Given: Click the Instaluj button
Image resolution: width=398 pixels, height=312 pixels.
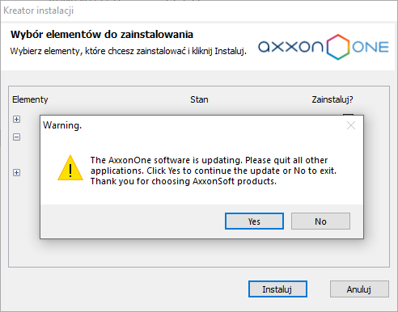Looking at the screenshot, I should point(277,289).
